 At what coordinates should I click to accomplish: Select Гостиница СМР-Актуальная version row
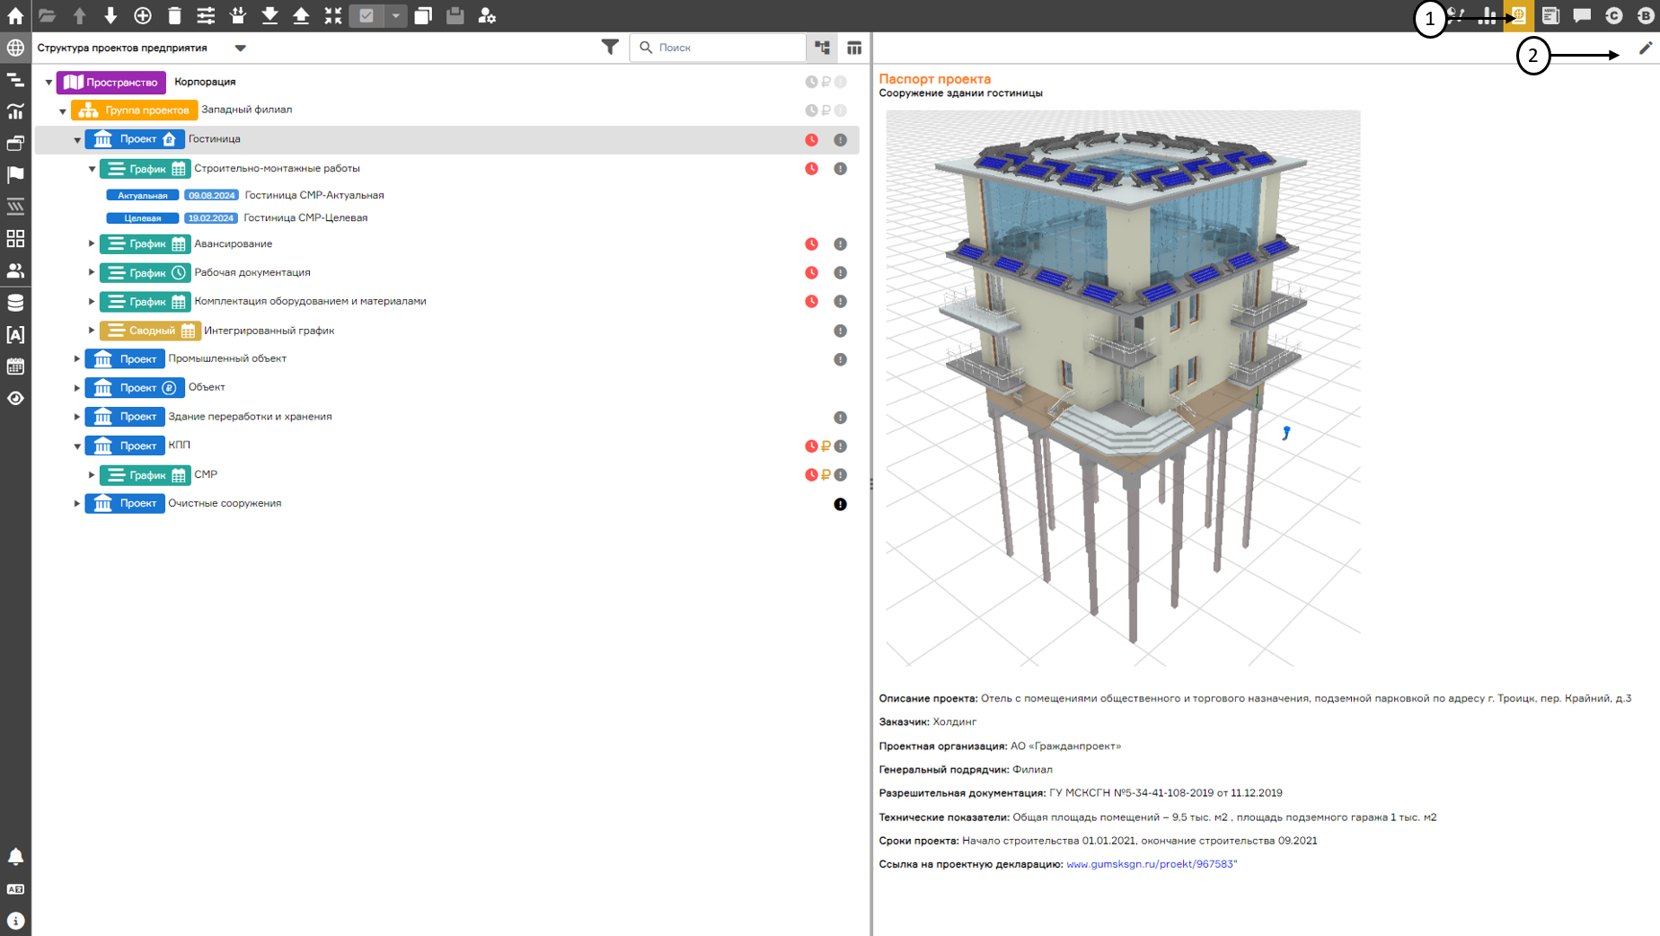point(446,195)
